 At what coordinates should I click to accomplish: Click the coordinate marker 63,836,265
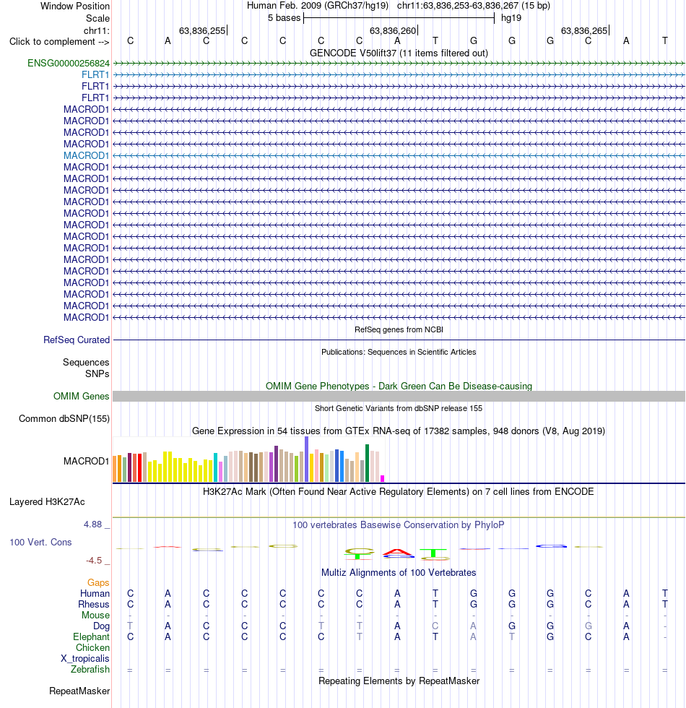point(584,30)
